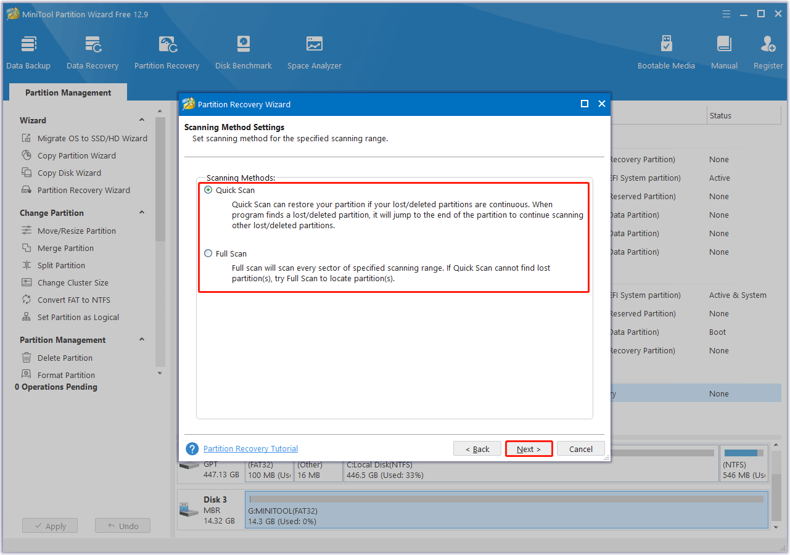
Task: Collapse the Wizard section
Action: 141,119
